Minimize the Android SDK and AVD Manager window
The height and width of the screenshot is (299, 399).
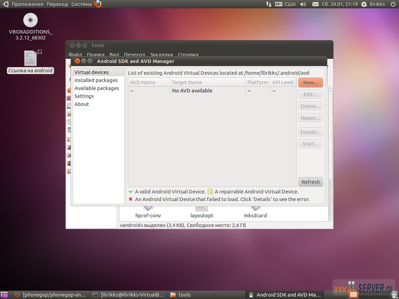tap(83, 61)
